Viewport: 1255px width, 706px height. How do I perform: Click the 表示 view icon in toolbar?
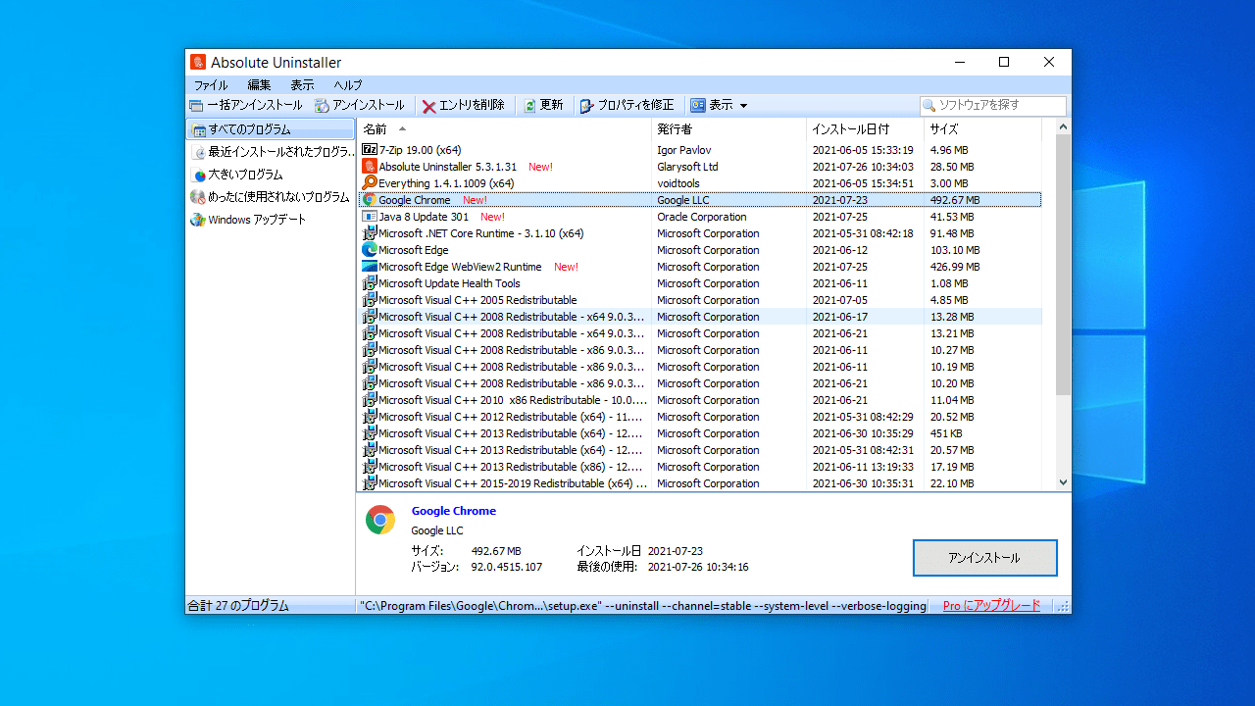(x=698, y=105)
